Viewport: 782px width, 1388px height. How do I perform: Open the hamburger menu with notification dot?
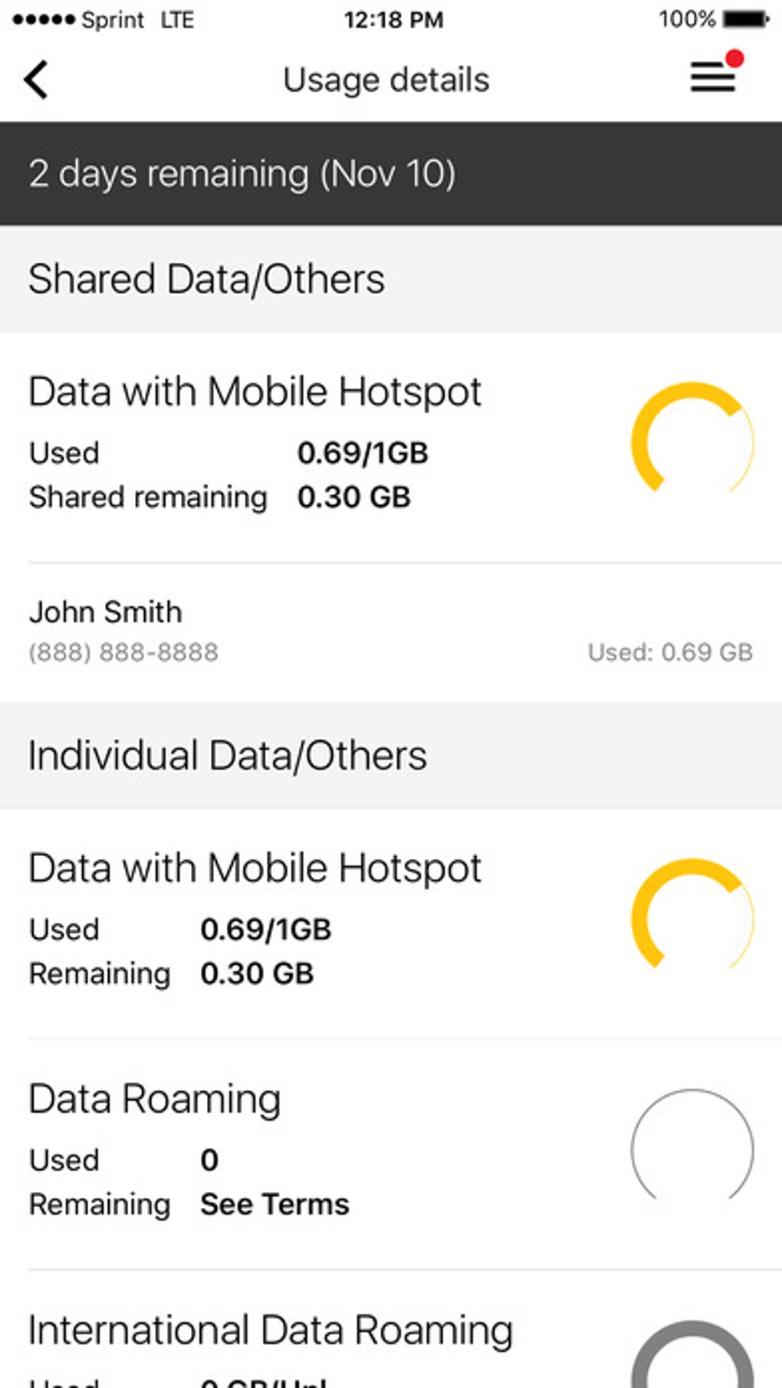click(715, 76)
